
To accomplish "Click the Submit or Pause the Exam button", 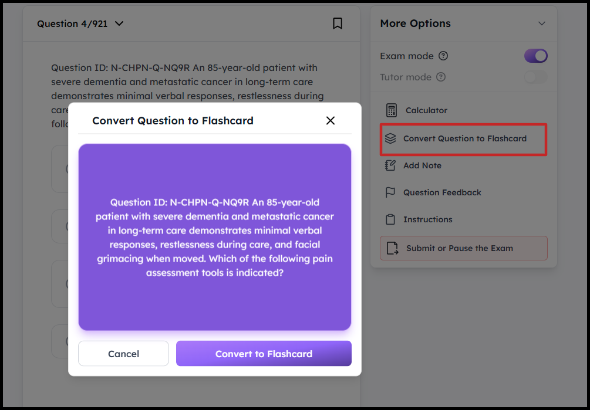I will [x=460, y=248].
